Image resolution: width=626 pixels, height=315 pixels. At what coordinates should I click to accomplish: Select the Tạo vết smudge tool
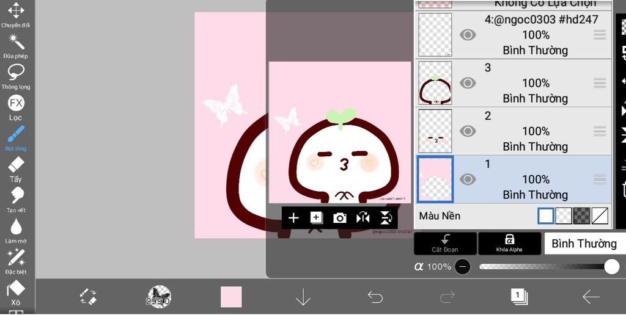(15, 200)
